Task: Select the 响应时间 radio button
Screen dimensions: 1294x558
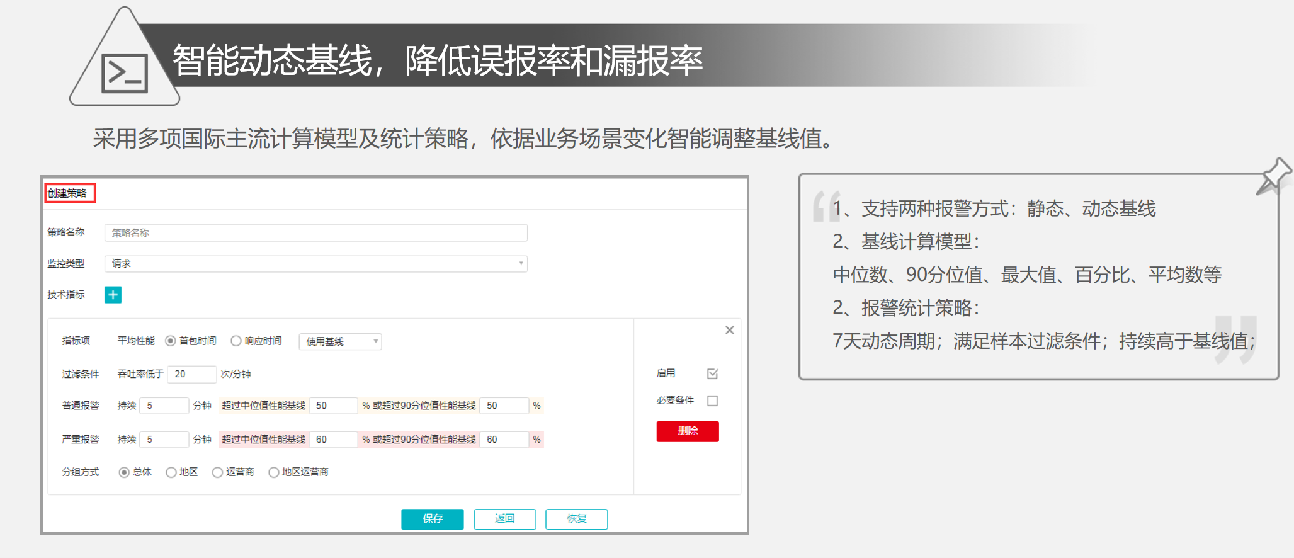Action: pyautogui.click(x=236, y=341)
